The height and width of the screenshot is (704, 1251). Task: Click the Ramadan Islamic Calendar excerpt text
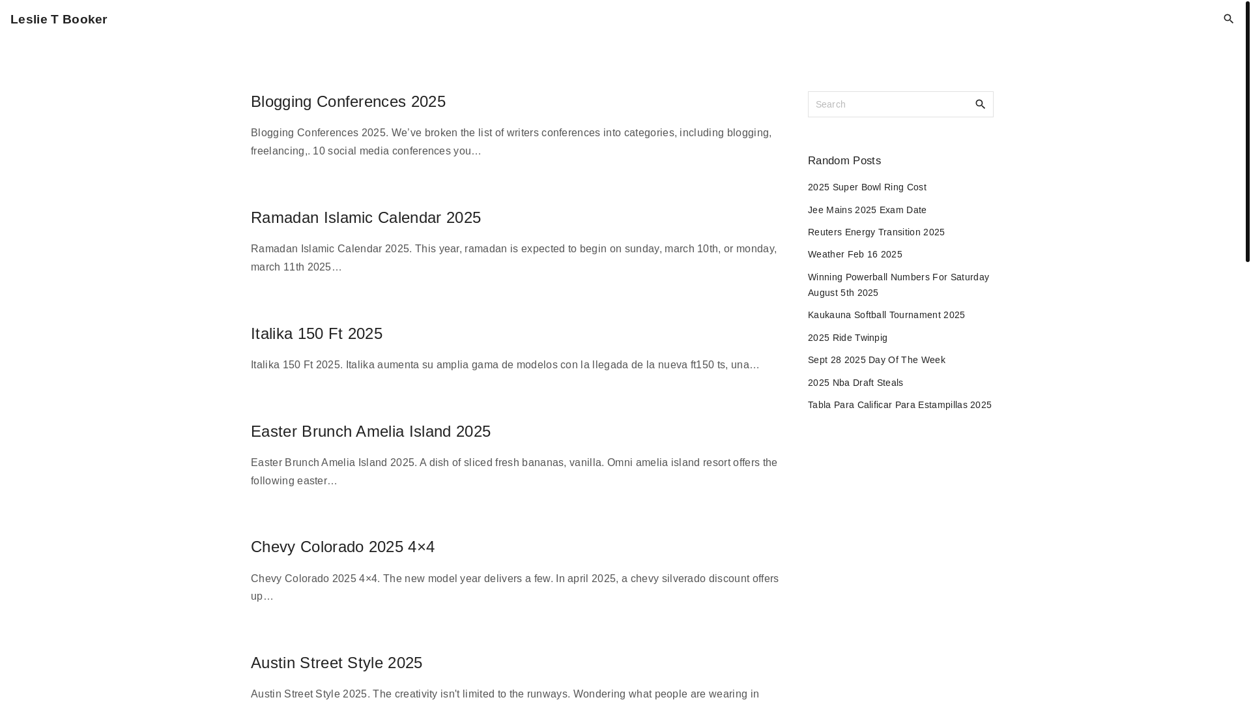click(x=513, y=258)
